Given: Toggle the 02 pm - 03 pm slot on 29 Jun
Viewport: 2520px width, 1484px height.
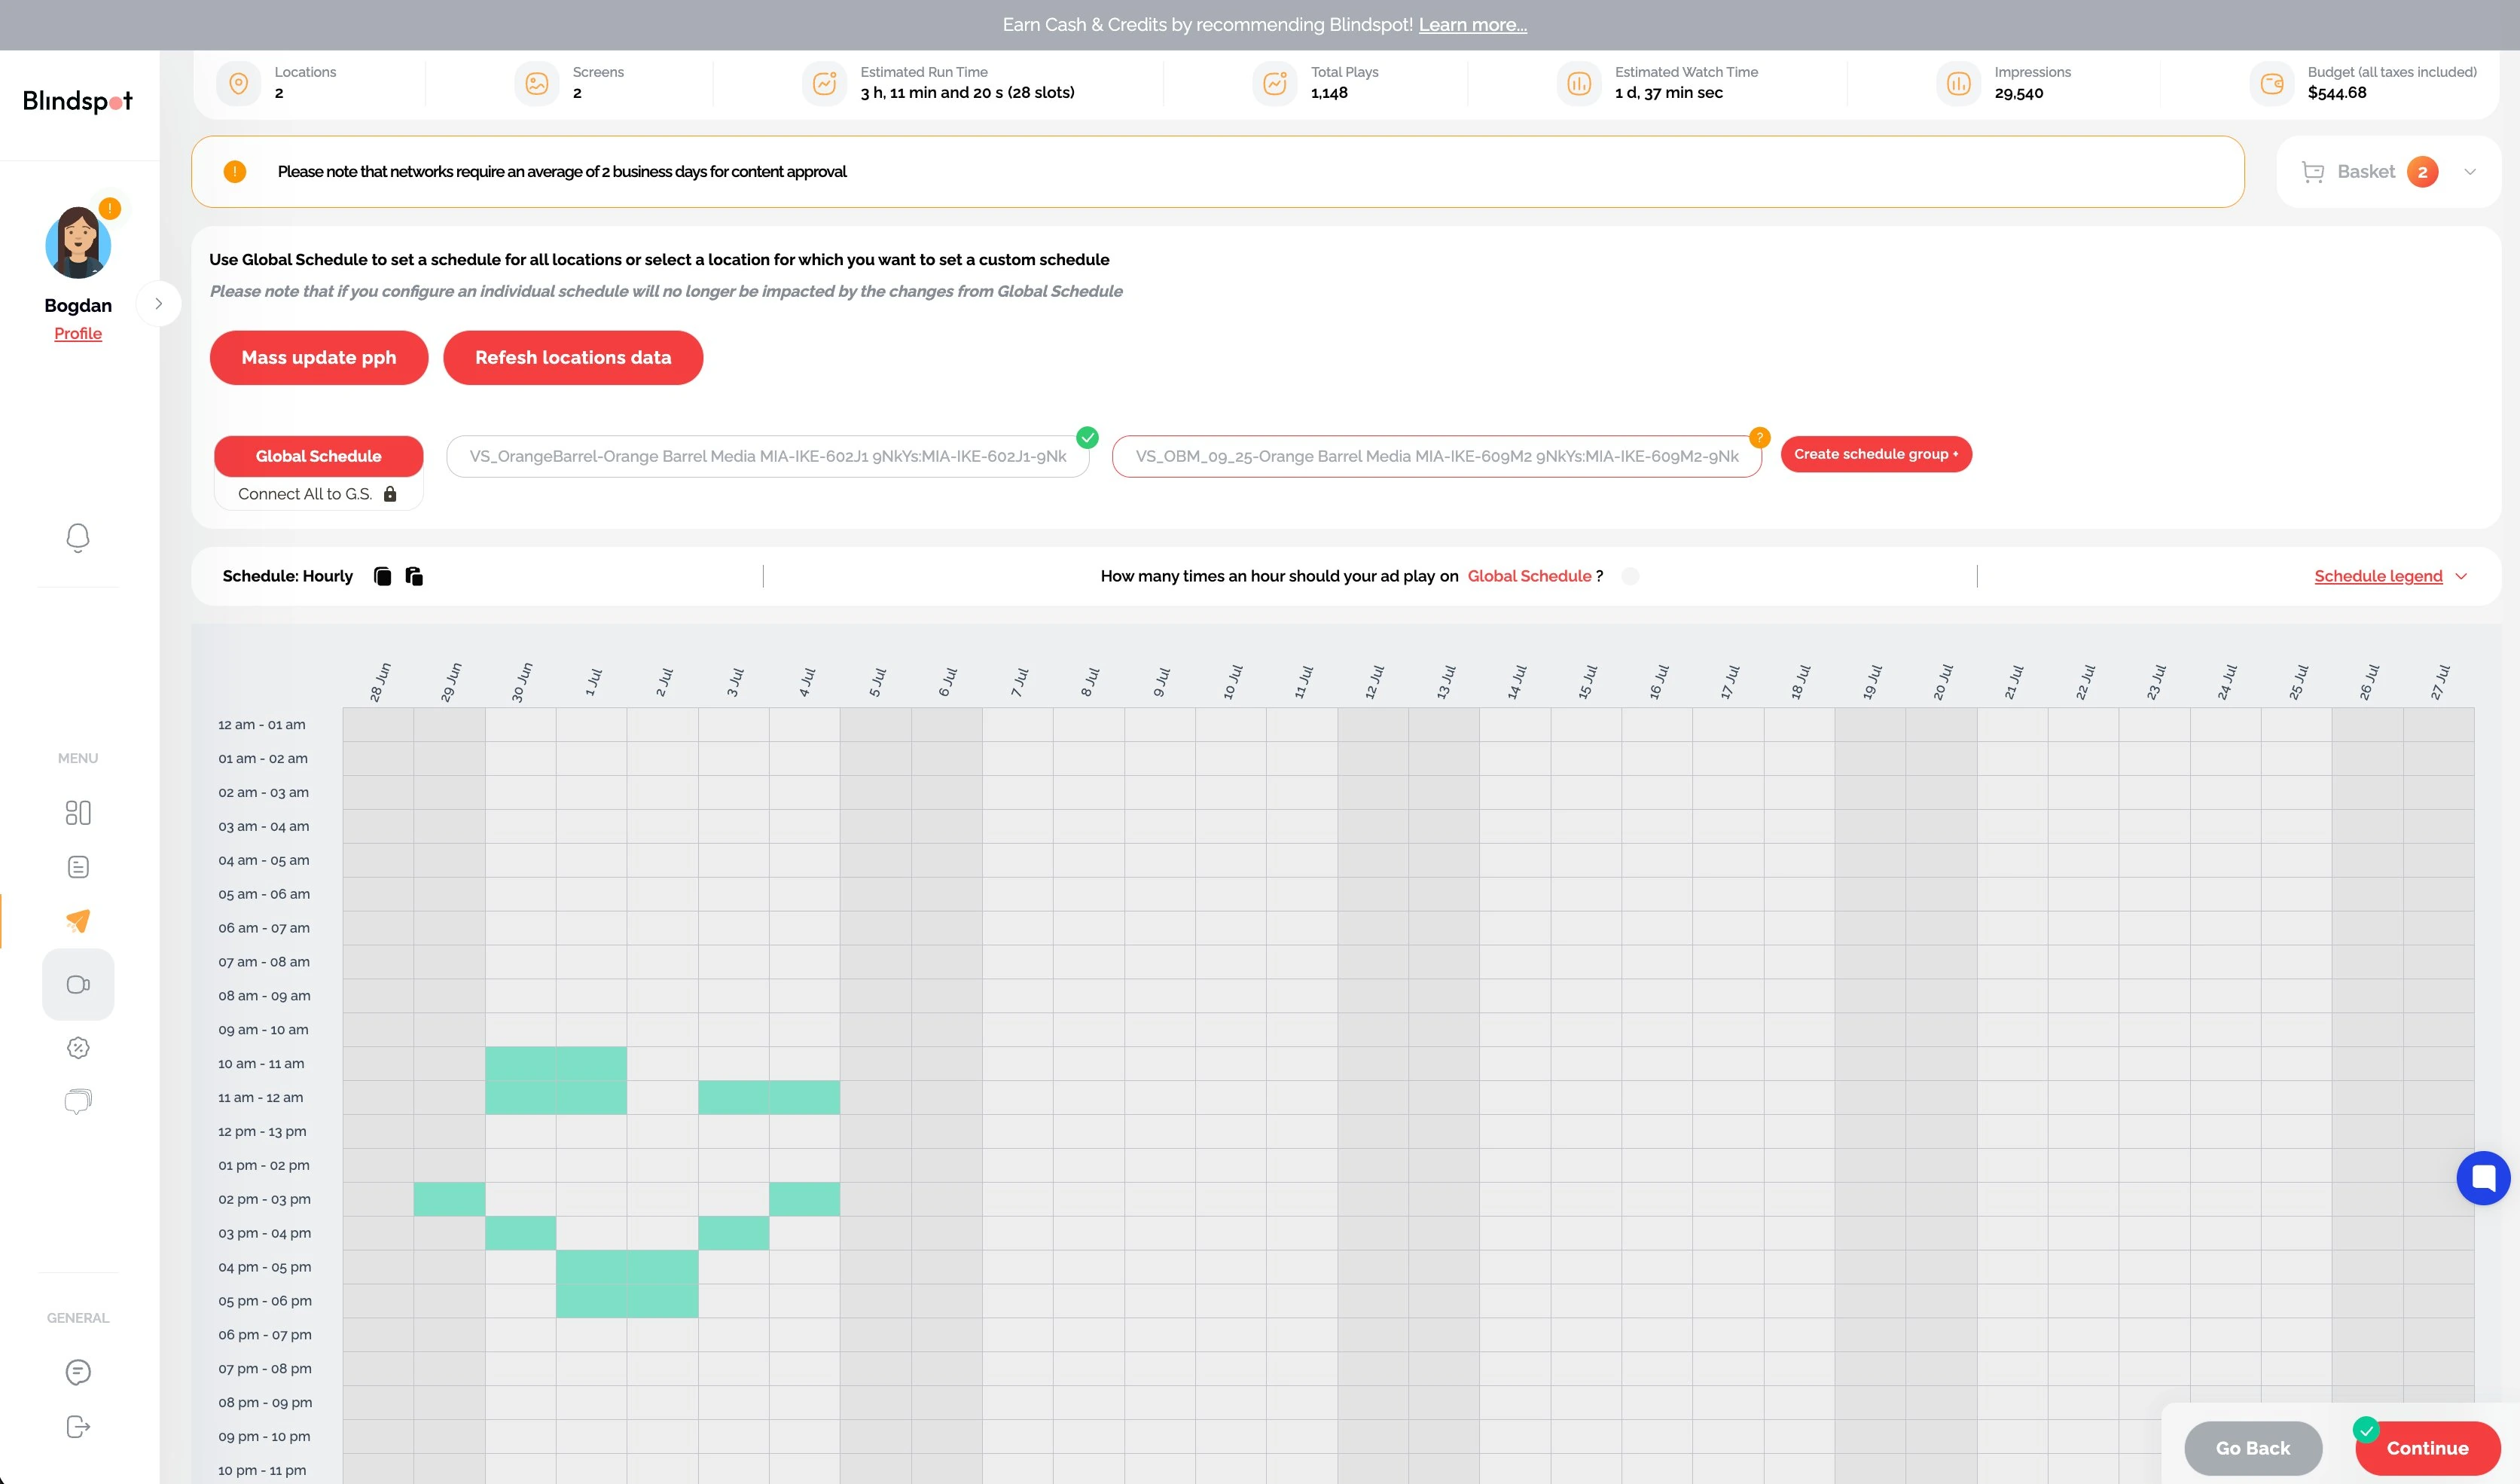Looking at the screenshot, I should click(449, 1199).
